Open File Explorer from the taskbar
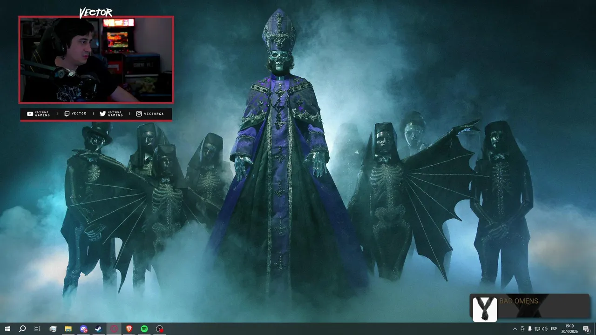596x335 pixels. [x=68, y=329]
